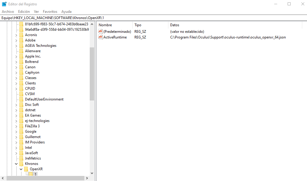Click the ActiveRuntime string value icon

click(100, 37)
